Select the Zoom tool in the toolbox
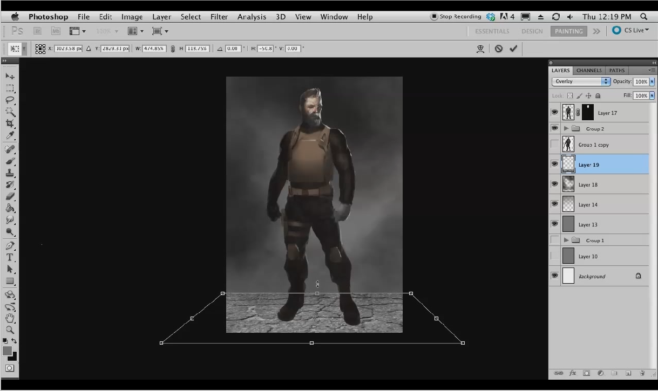 (10, 330)
